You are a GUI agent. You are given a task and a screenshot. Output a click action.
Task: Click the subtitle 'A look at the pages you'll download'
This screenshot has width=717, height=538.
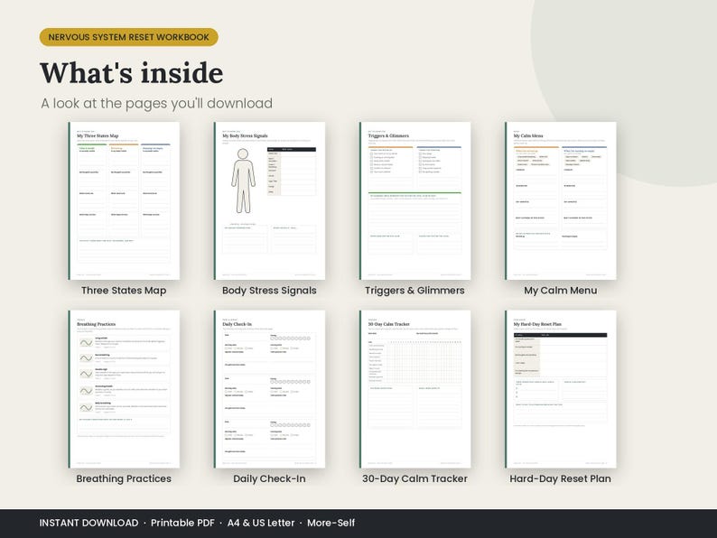(x=157, y=103)
